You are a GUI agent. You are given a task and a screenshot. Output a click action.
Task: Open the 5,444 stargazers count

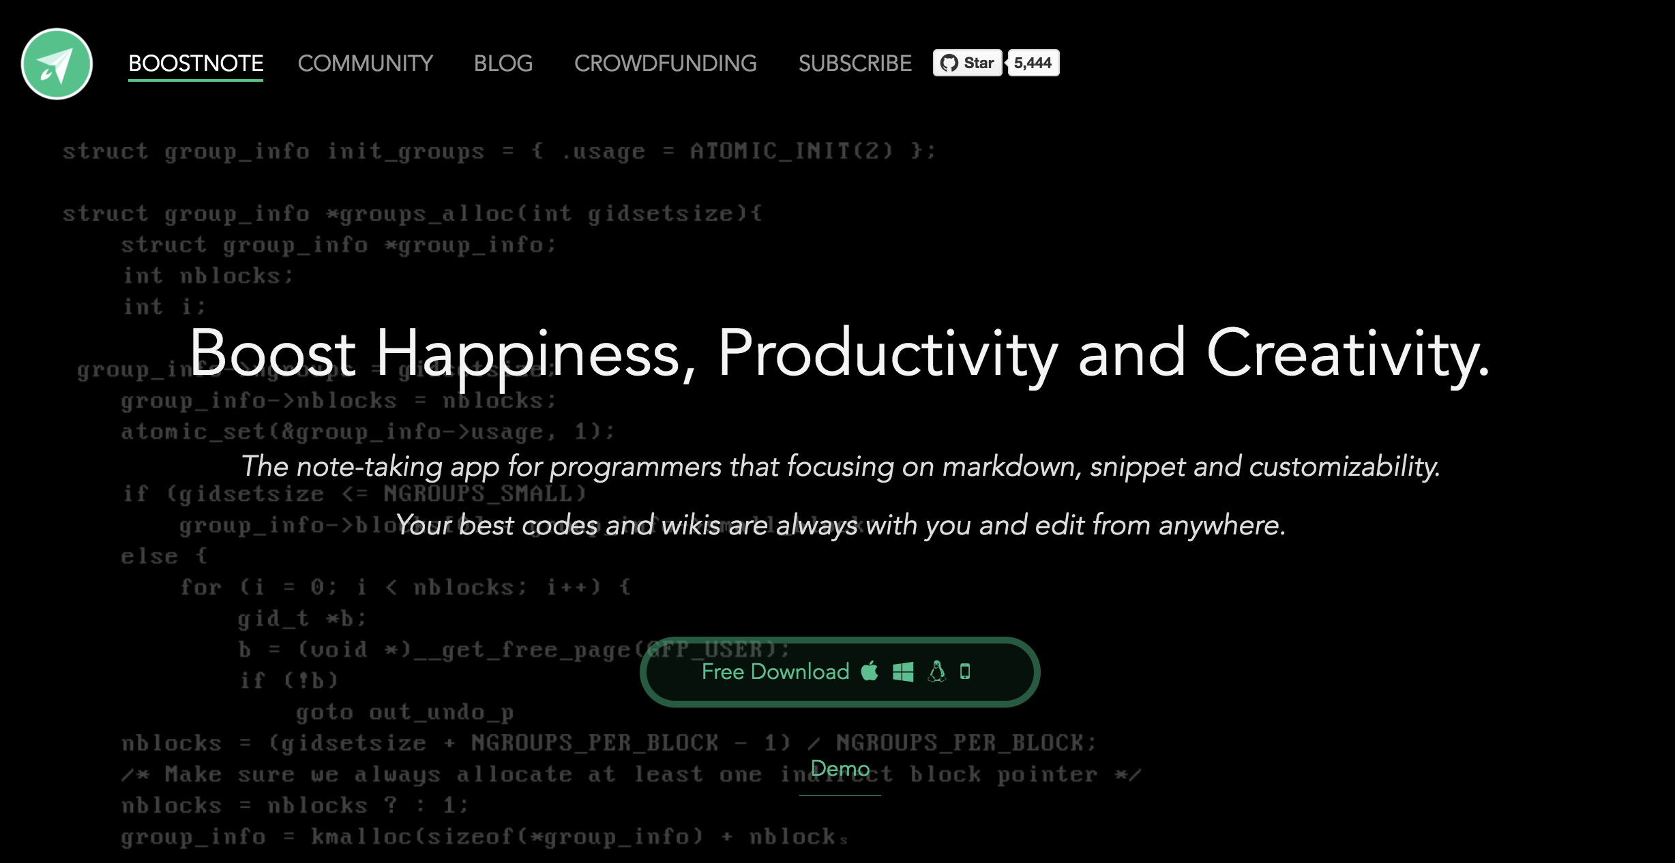click(1033, 63)
